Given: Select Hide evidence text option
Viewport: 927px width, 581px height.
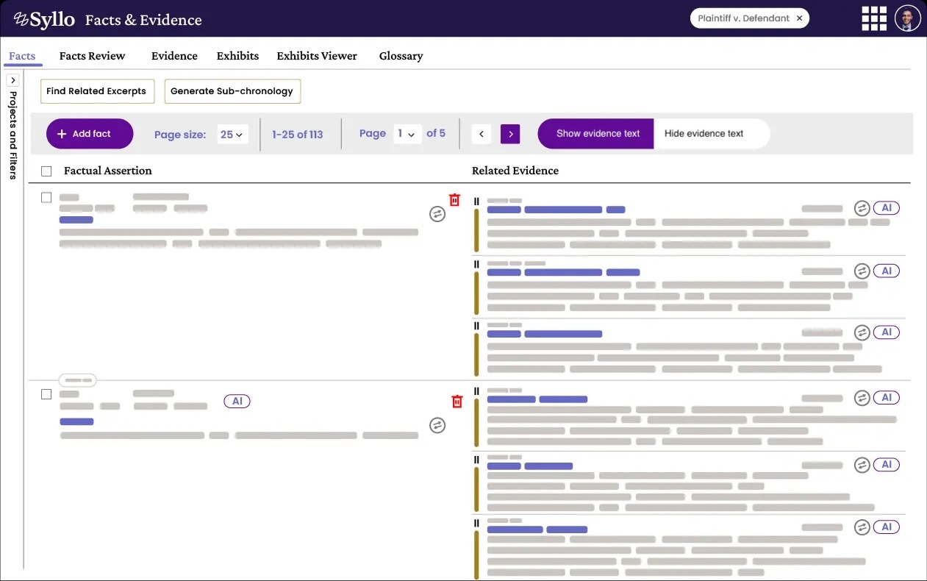Looking at the screenshot, I should 704,134.
